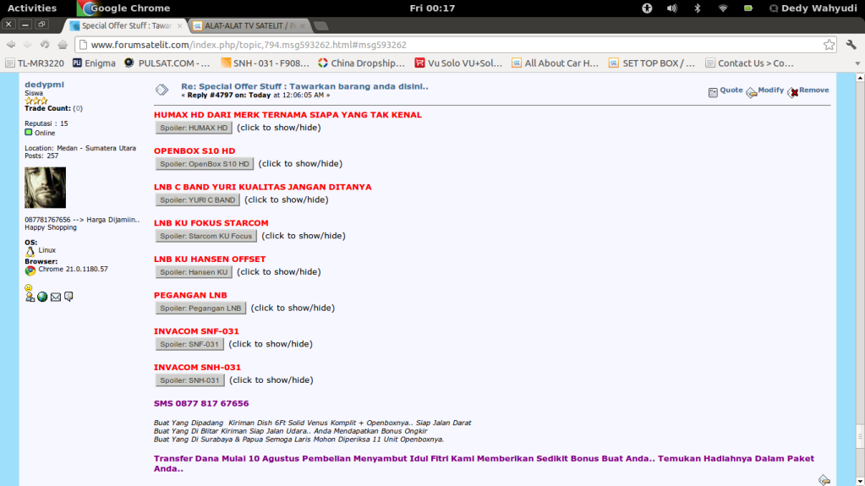The width and height of the screenshot is (865, 486).
Task: Click the post message icon beside the title
Action: click(162, 90)
